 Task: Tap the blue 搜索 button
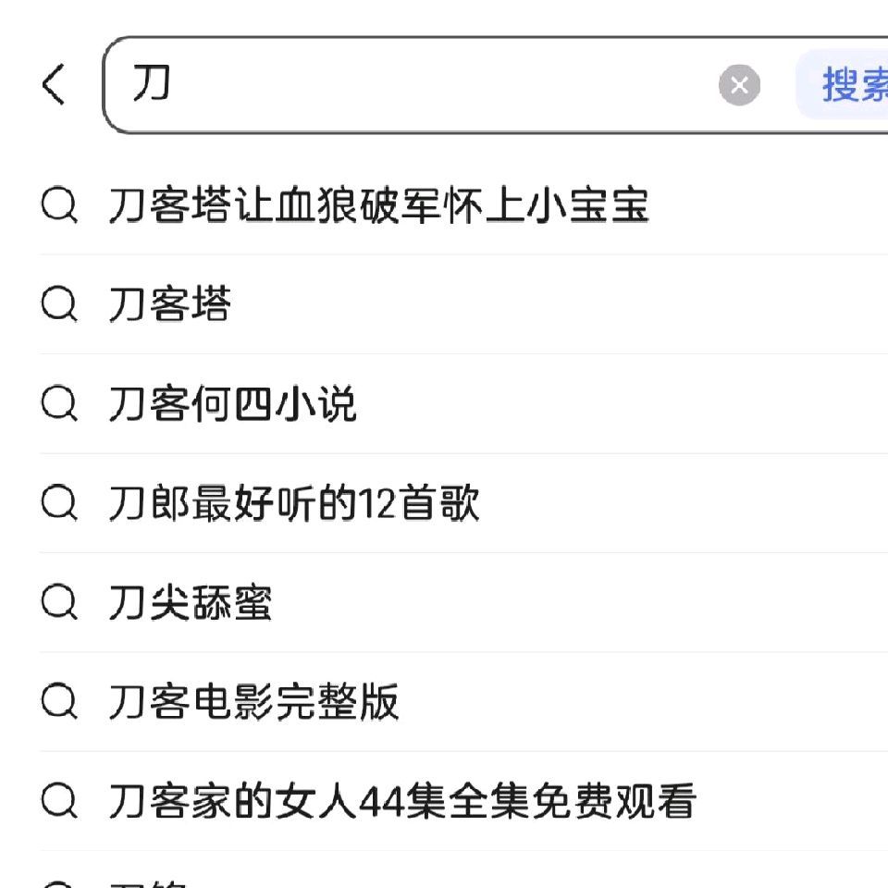(843, 85)
